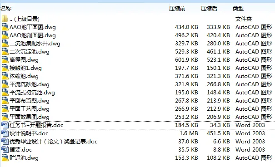The width and height of the screenshot is (275, 167).
Task: Click the icon for 贮泥池.dwg
Action: (x=5, y=158)
